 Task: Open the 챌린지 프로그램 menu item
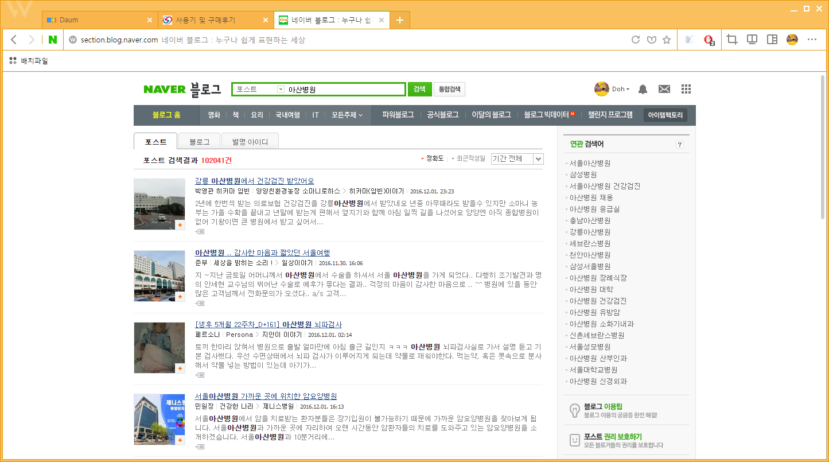click(x=610, y=115)
